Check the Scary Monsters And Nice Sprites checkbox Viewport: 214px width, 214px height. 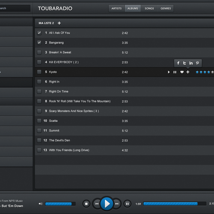[39, 111]
